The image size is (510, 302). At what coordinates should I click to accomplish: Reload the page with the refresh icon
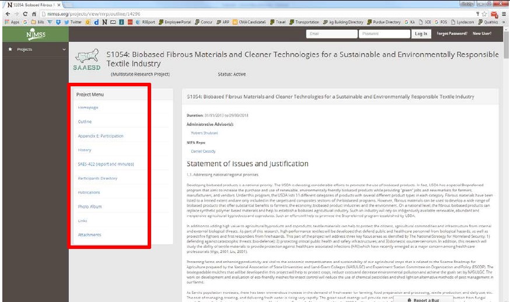pos(25,13)
